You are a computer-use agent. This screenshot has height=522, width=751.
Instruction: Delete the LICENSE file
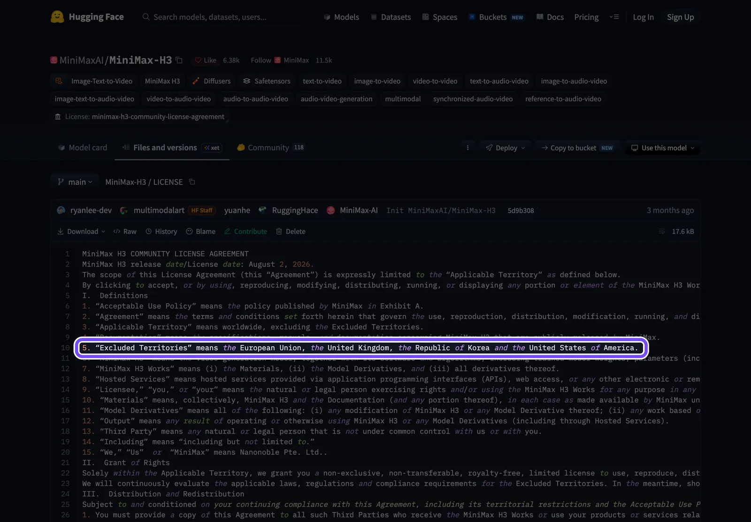coord(291,231)
